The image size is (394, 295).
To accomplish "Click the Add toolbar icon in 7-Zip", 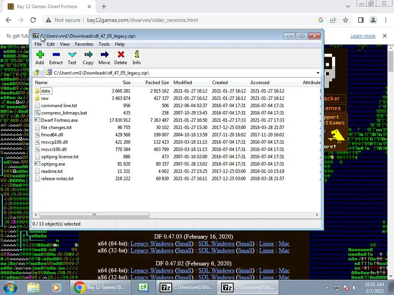I will pos(40,55).
